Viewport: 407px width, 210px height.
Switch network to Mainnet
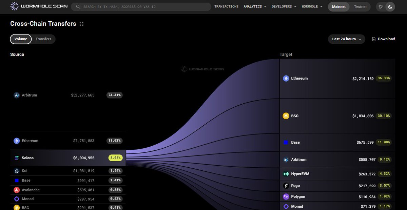point(338,7)
